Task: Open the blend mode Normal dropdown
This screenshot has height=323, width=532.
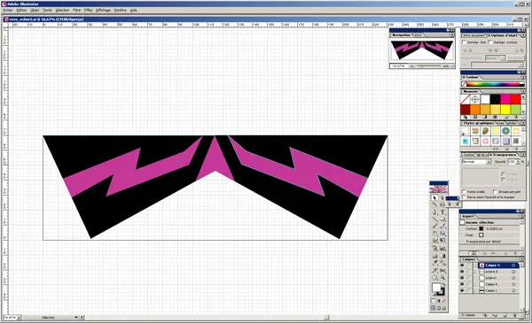Action: pos(489,162)
